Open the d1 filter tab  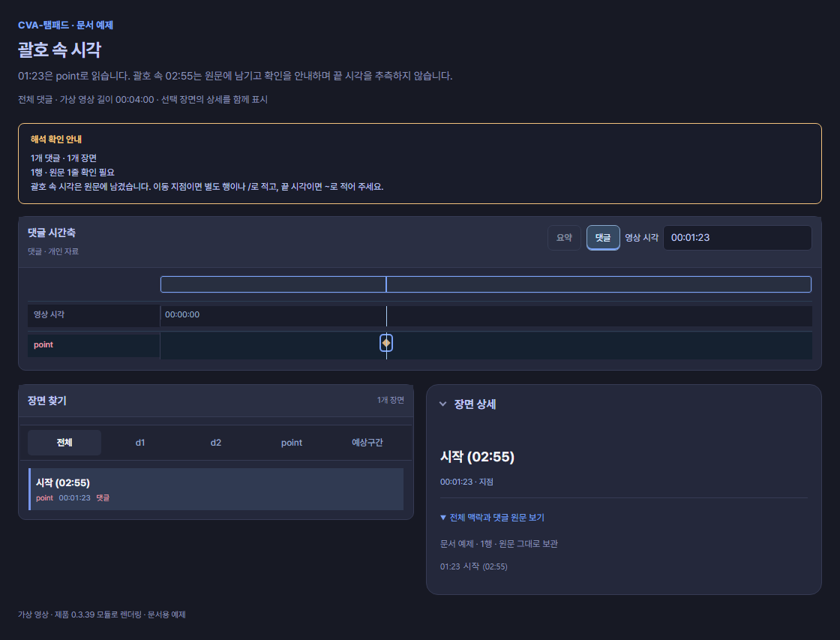pyautogui.click(x=139, y=442)
